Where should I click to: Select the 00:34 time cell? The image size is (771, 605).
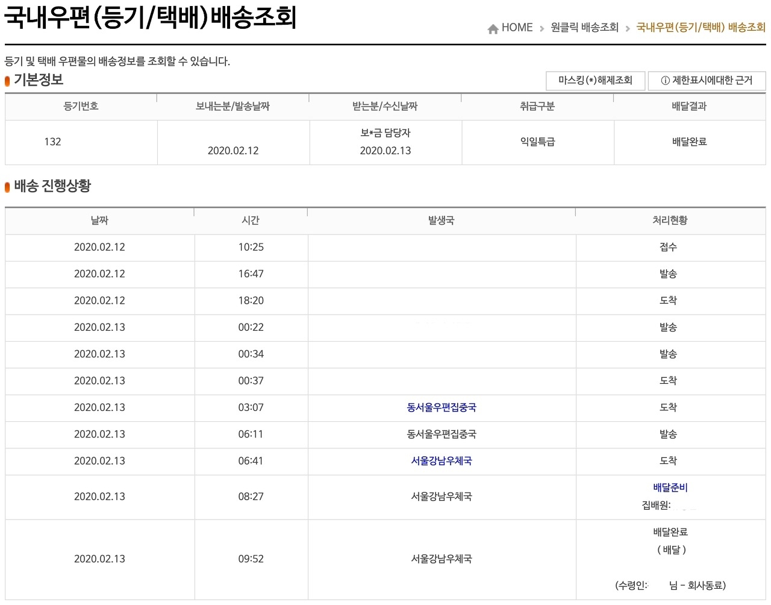click(251, 354)
